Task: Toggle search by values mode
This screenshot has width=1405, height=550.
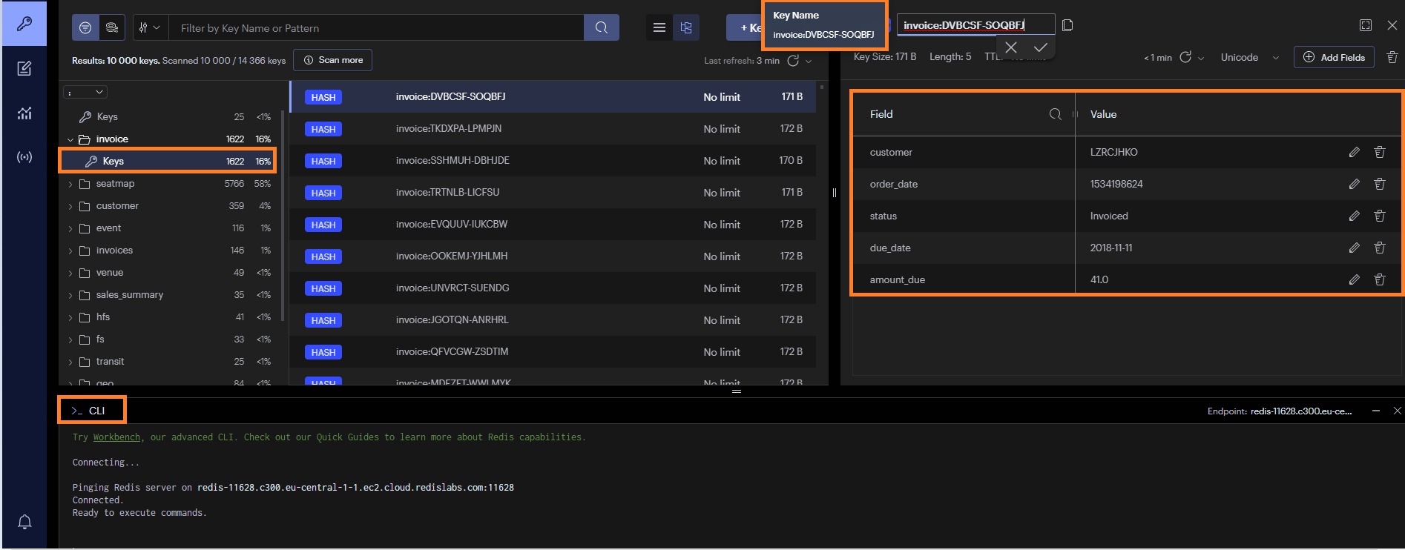Action: [112, 28]
